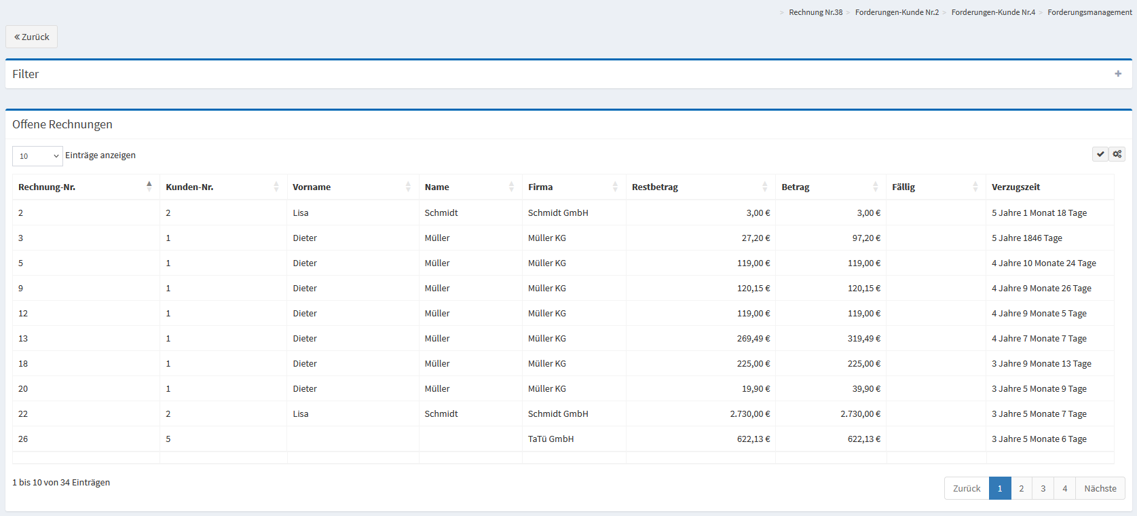Viewport: 1137px width, 516px height.
Task: Navigate to Forderungsmanagement breadcrumb
Action: [1089, 12]
